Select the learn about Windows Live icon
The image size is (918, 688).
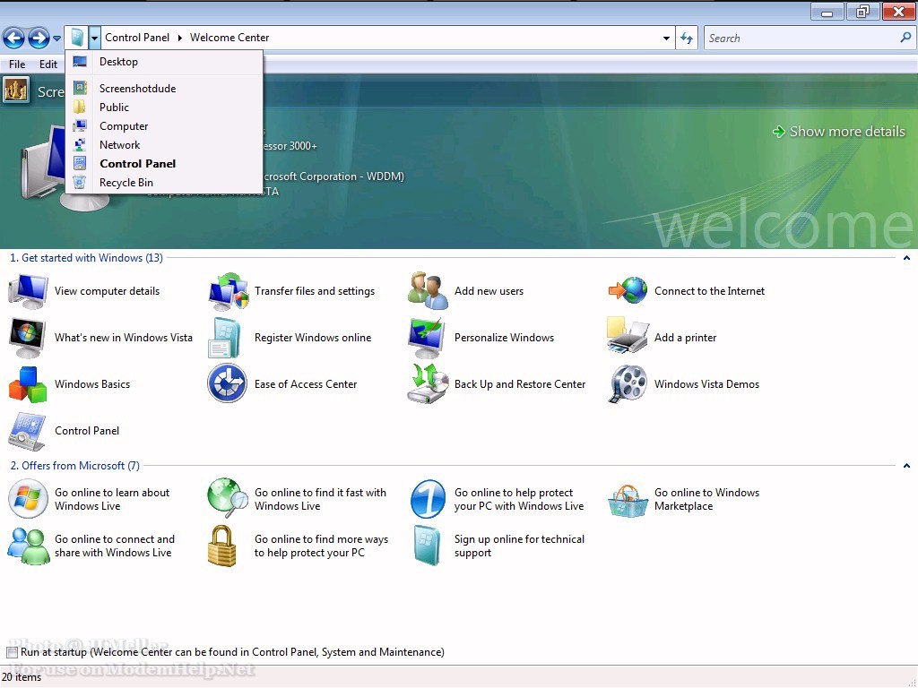pos(28,499)
